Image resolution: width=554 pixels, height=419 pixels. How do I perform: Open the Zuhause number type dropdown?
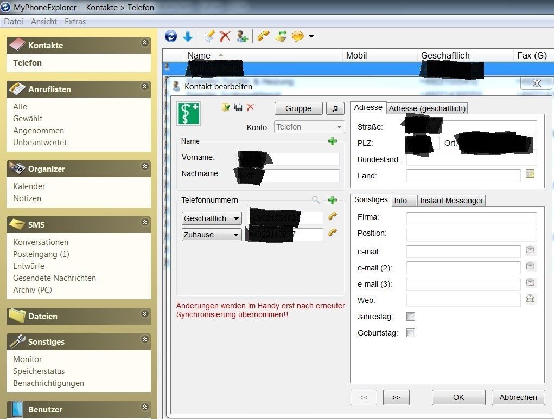[x=212, y=235]
